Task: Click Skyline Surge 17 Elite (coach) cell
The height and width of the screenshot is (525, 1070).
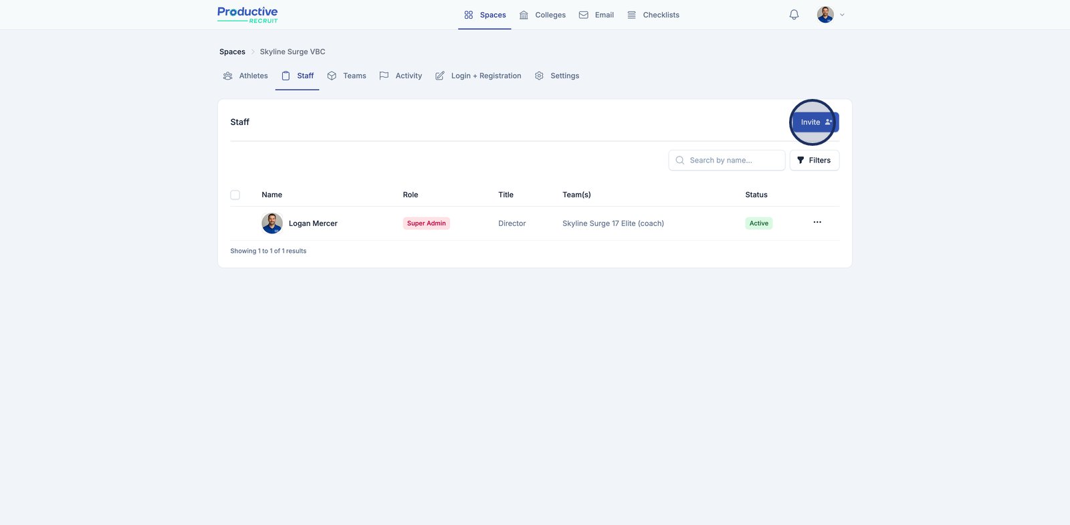Action: click(x=613, y=223)
